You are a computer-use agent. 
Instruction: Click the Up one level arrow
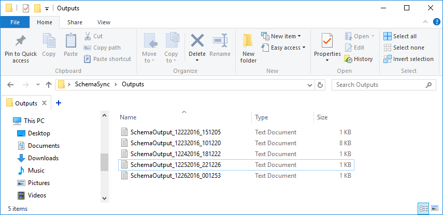coord(48,85)
